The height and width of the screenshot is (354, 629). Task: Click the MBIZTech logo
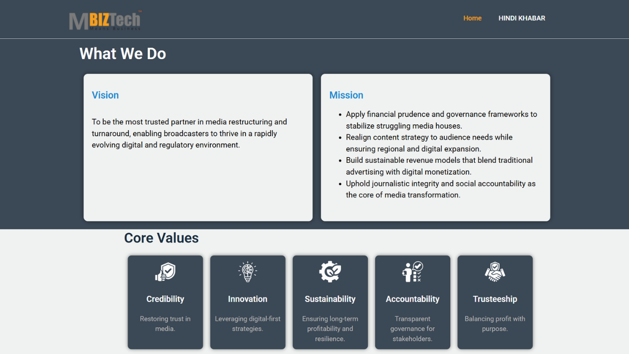[x=105, y=20]
